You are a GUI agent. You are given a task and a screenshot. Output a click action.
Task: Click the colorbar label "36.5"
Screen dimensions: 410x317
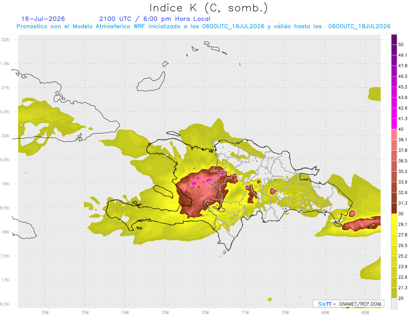[403, 161]
